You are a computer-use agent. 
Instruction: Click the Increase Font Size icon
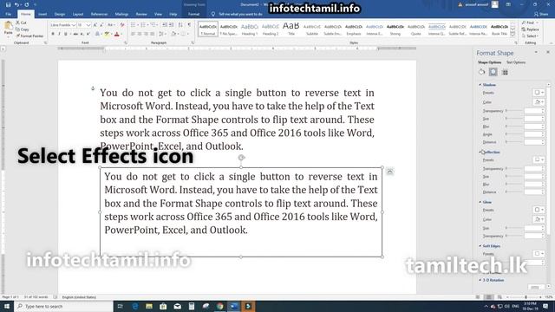click(x=95, y=25)
